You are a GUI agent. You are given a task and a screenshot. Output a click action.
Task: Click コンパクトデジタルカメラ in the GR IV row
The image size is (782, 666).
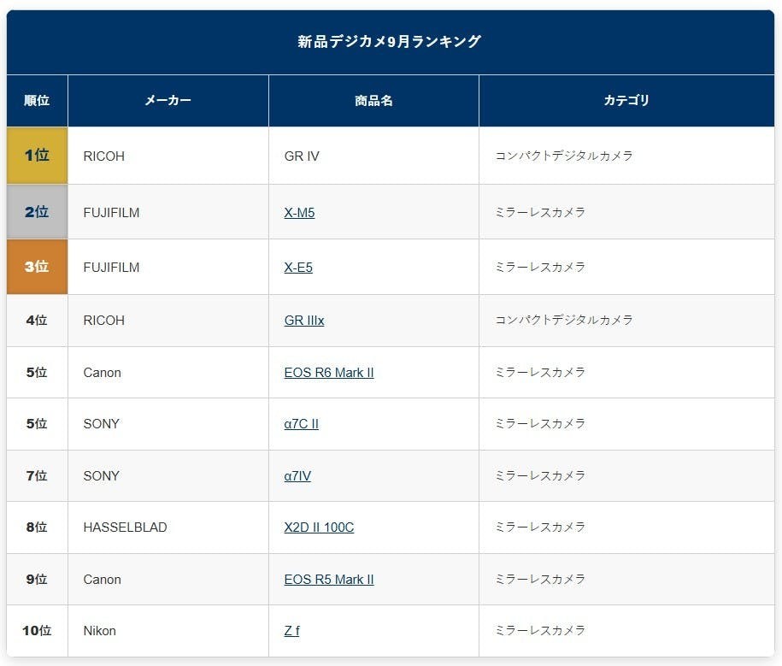564,156
